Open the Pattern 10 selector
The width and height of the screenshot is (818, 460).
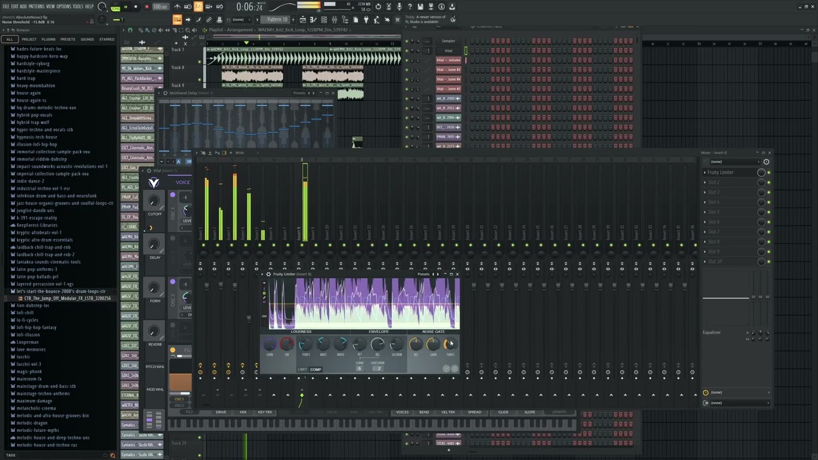pyautogui.click(x=276, y=19)
